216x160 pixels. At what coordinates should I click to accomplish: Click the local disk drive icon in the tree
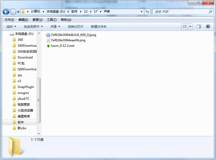[x=12, y=34]
